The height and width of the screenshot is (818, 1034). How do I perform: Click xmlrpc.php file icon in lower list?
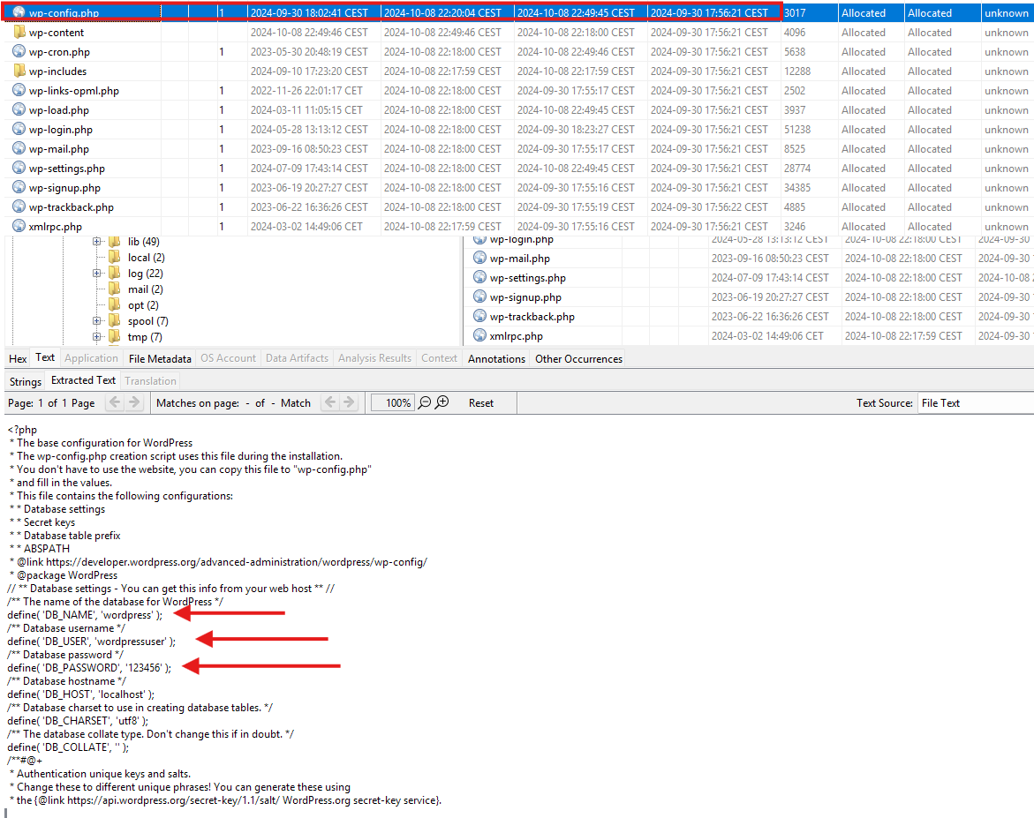coord(479,336)
